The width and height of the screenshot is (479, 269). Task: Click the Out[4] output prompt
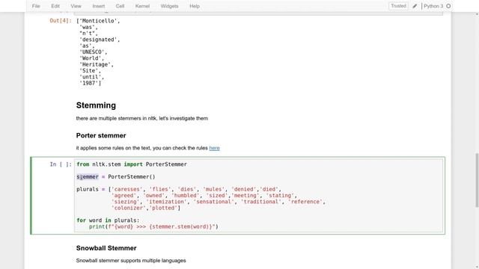coord(61,21)
